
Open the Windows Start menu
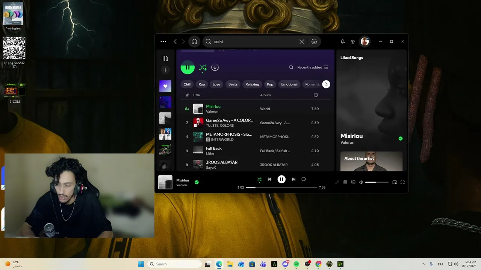(x=141, y=264)
